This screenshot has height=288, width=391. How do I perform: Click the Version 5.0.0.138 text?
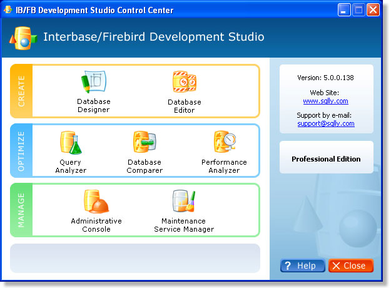325,78
